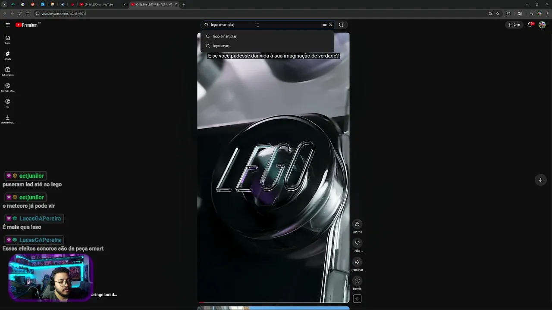The height and width of the screenshot is (310, 552).
Task: Go to Início in the sidebar
Action: pos(8,40)
